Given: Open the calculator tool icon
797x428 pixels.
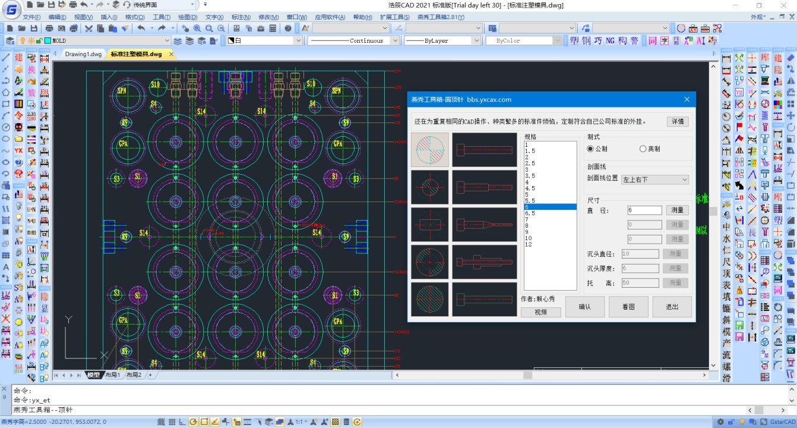Looking at the screenshot, I should (273, 29).
